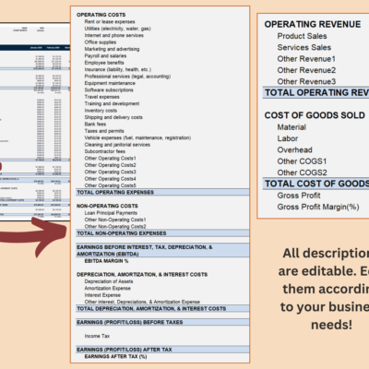Select 'EARNINGS AFTER TAX (%)' row

tap(115, 356)
